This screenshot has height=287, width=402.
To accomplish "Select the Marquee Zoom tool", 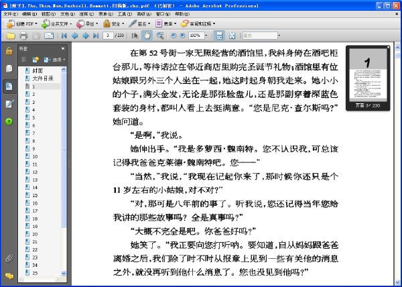I will click(160, 36).
